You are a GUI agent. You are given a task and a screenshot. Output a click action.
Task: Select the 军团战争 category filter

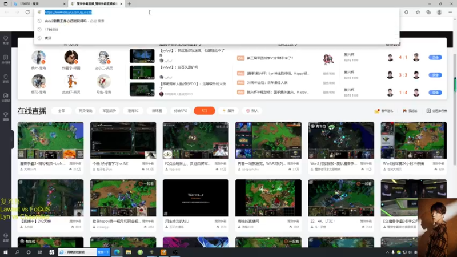[x=109, y=111]
